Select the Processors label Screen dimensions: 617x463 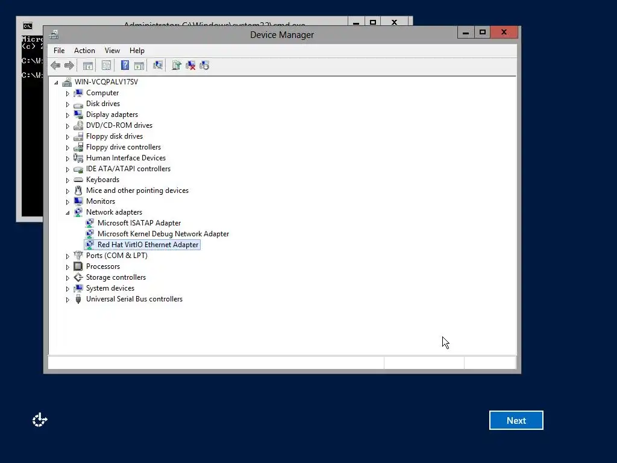pos(102,266)
